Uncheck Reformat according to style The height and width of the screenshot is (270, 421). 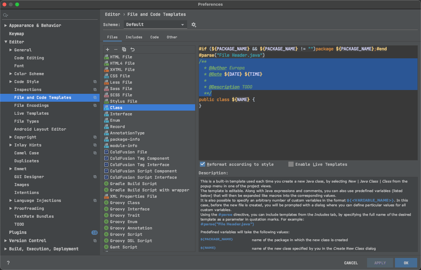(x=202, y=164)
